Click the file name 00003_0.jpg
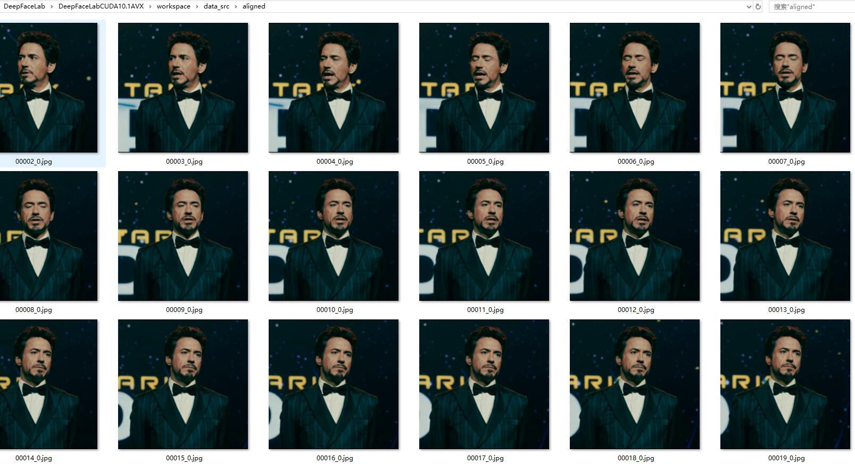Image resolution: width=855 pixels, height=464 pixels. pos(184,162)
